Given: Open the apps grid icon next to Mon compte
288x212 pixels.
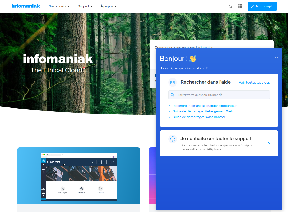Looking at the screenshot, I should (x=240, y=6).
